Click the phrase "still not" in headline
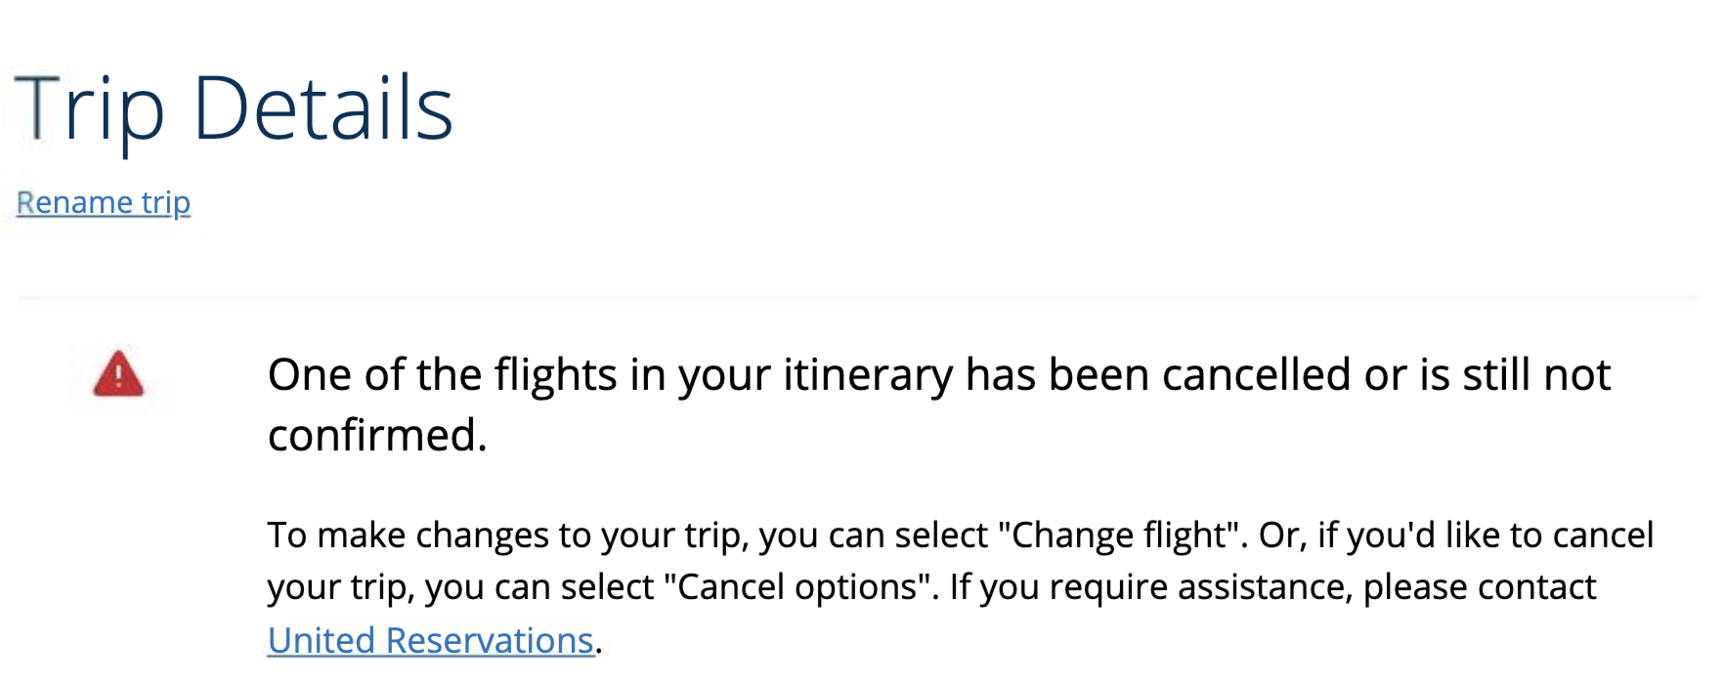This screenshot has width=1726, height=688. point(1535,375)
